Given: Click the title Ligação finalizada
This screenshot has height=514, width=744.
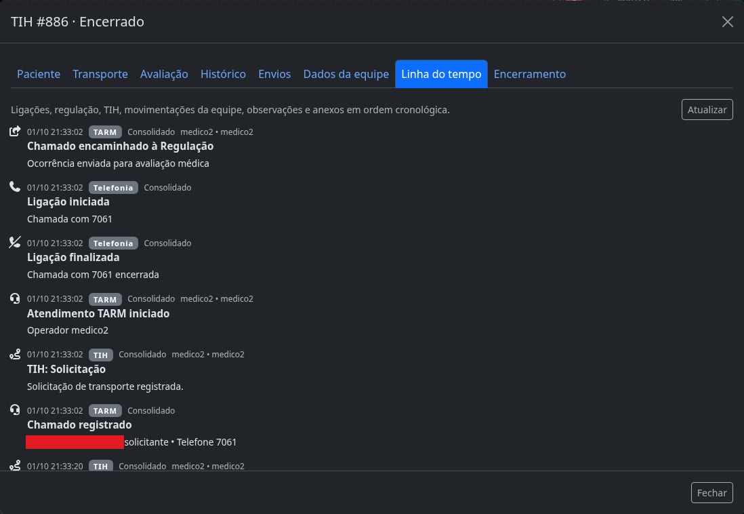Looking at the screenshot, I should 73,258.
